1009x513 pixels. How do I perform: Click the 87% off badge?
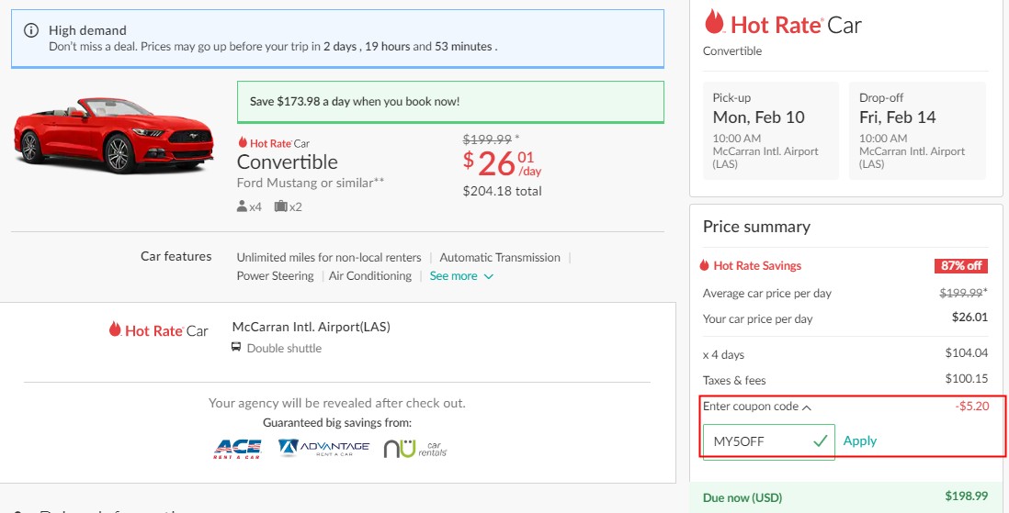coord(960,265)
